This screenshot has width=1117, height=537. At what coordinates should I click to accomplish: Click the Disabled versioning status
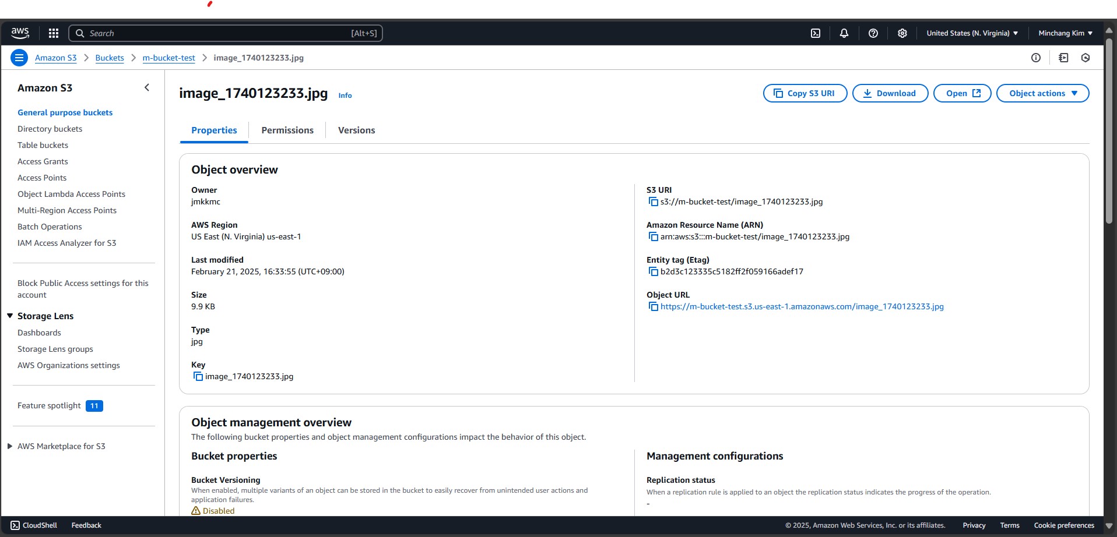click(213, 511)
